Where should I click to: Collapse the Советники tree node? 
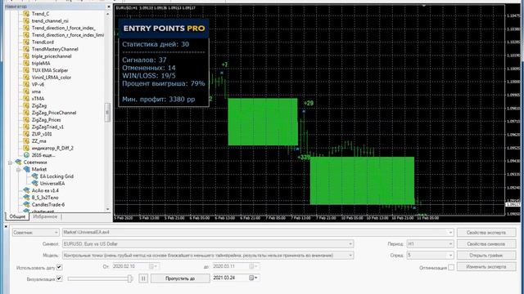pos(10,163)
